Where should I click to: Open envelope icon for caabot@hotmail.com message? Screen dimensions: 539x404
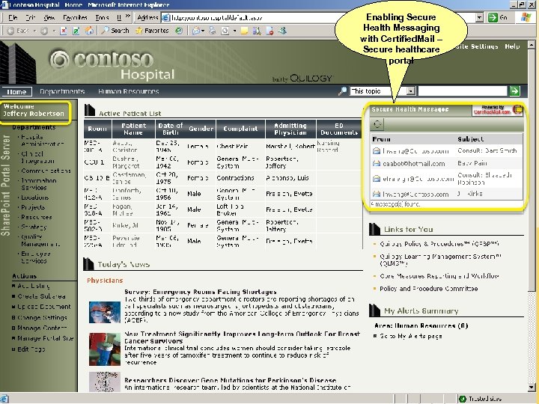coord(377,164)
